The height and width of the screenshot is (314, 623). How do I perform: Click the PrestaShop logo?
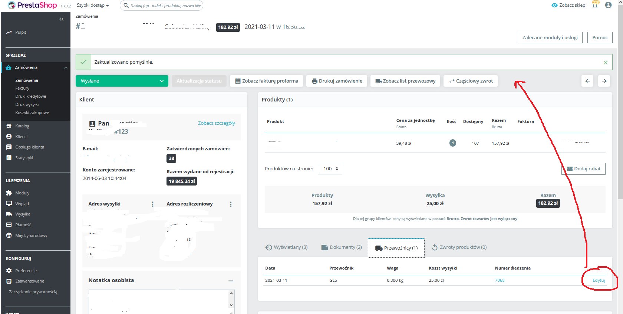coord(32,5)
